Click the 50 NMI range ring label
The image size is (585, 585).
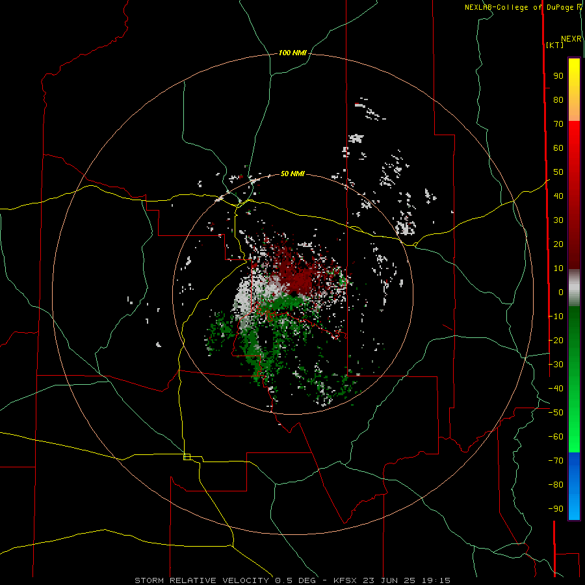tap(292, 174)
